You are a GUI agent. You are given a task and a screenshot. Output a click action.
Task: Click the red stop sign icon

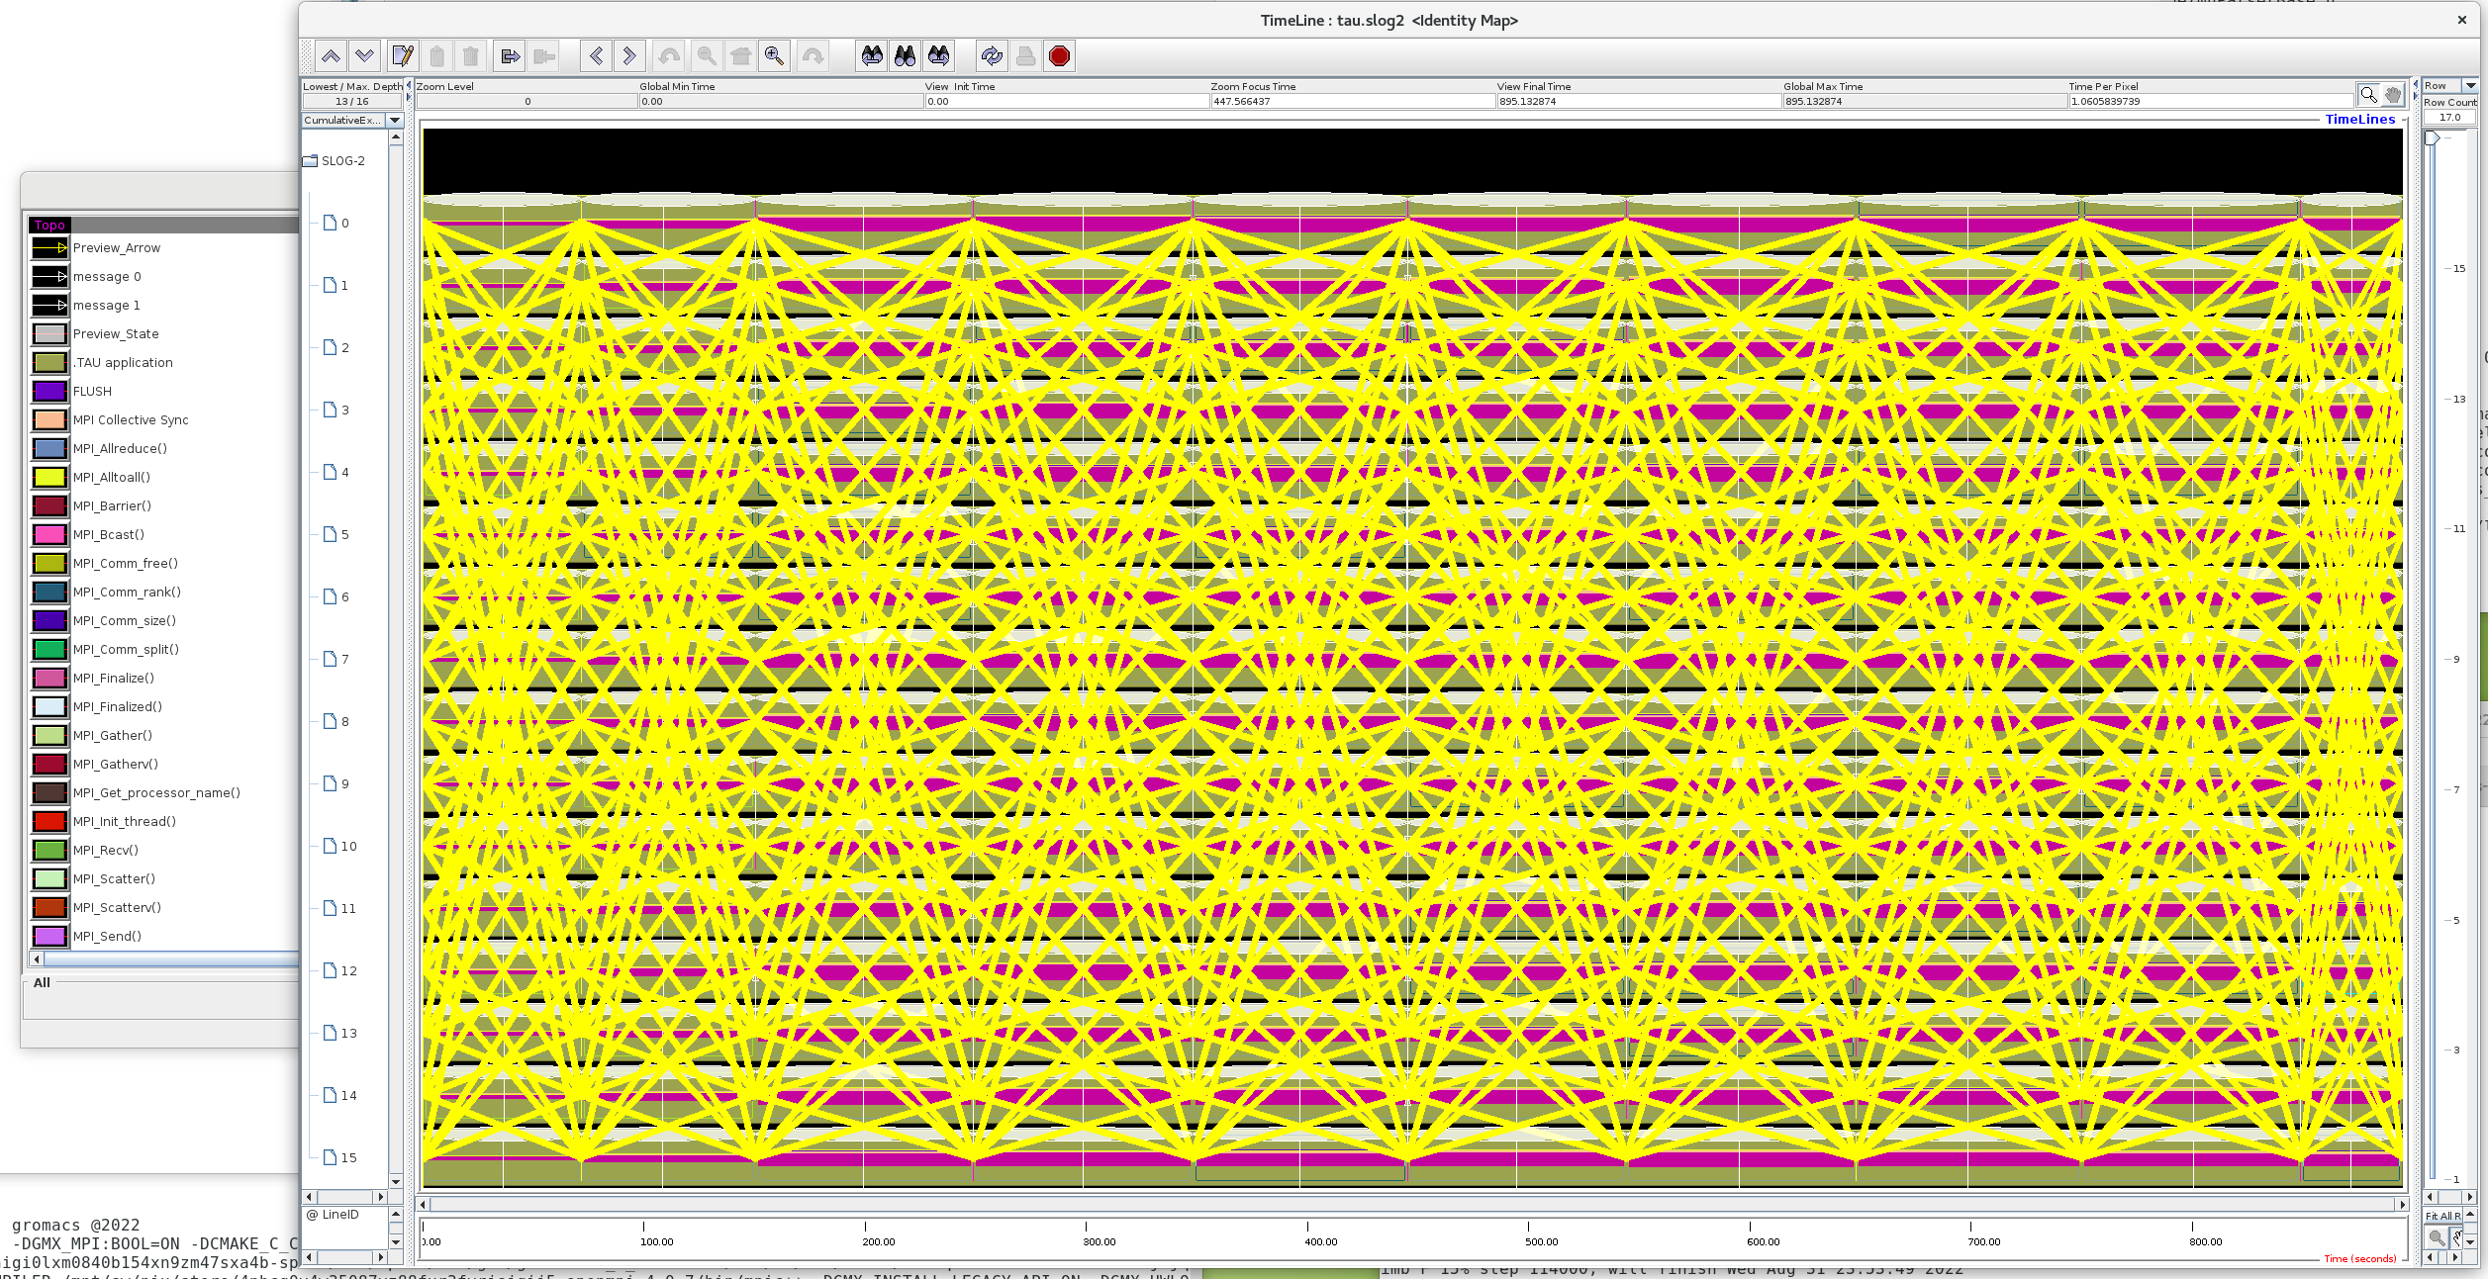coord(1059,56)
